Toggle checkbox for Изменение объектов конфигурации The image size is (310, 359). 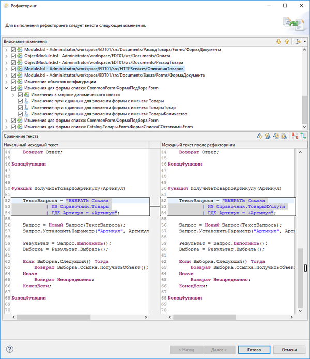(13, 81)
